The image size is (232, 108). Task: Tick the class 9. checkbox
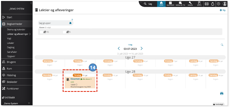coord(64,32)
